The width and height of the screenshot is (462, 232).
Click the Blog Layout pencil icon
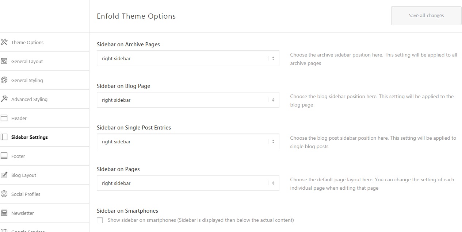pyautogui.click(x=4, y=175)
